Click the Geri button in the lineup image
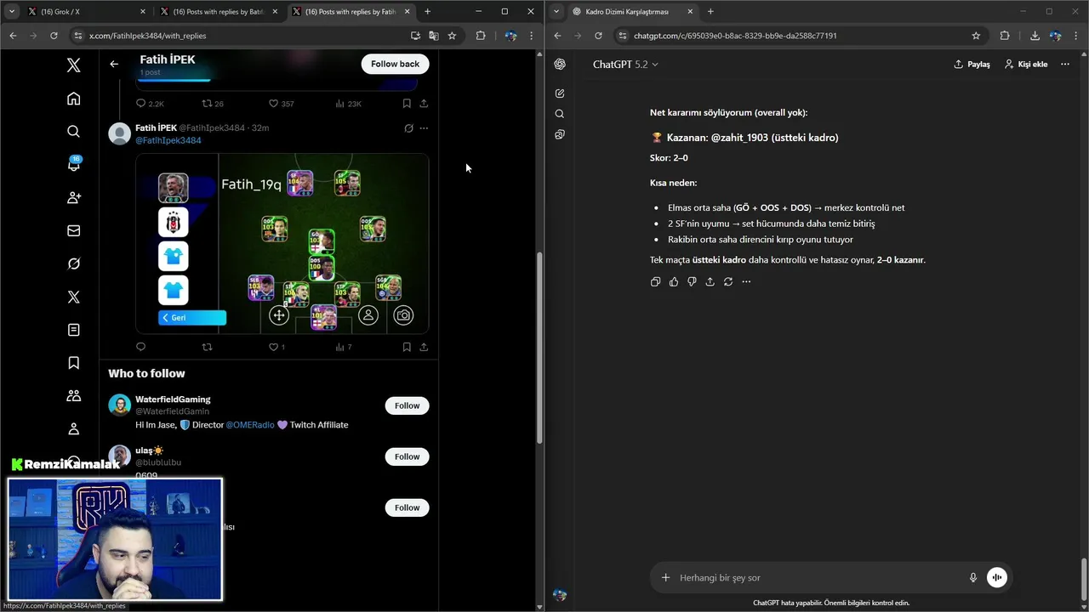The image size is (1089, 612). [192, 318]
